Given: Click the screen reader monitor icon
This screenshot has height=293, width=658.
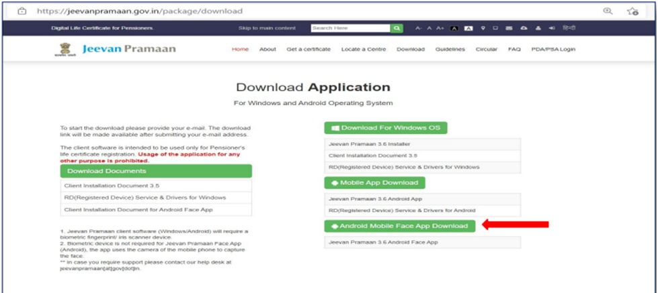Looking at the screenshot, I should [495, 28].
